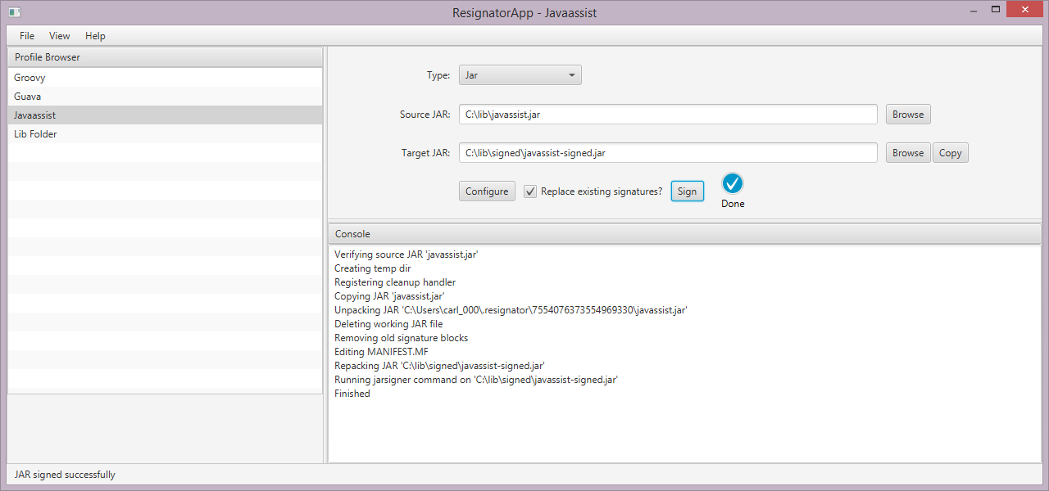This screenshot has width=1049, height=491.
Task: Click 'Removing old signature blocks' console line
Action: click(x=402, y=338)
